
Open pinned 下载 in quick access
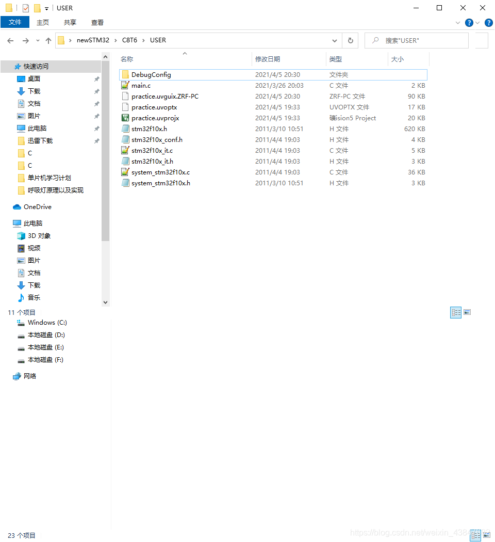click(x=34, y=91)
